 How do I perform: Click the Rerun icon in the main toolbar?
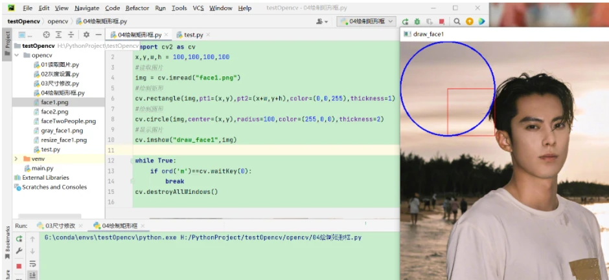pos(405,22)
